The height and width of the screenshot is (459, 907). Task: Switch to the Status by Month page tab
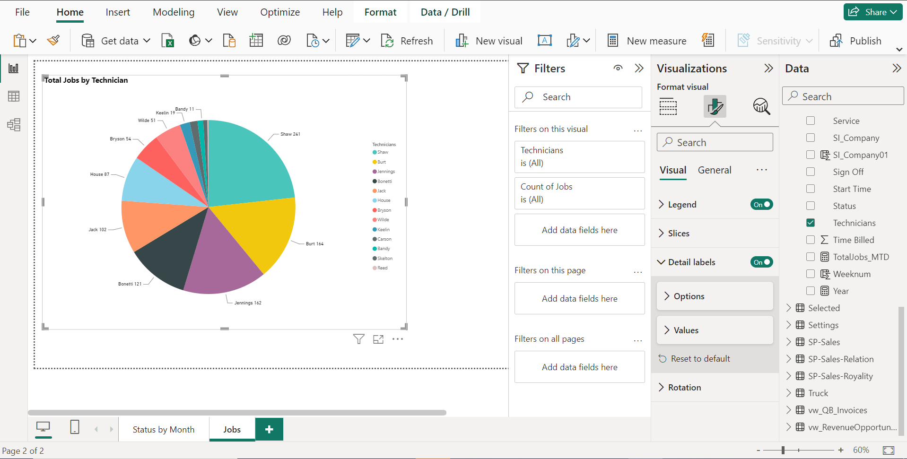163,429
